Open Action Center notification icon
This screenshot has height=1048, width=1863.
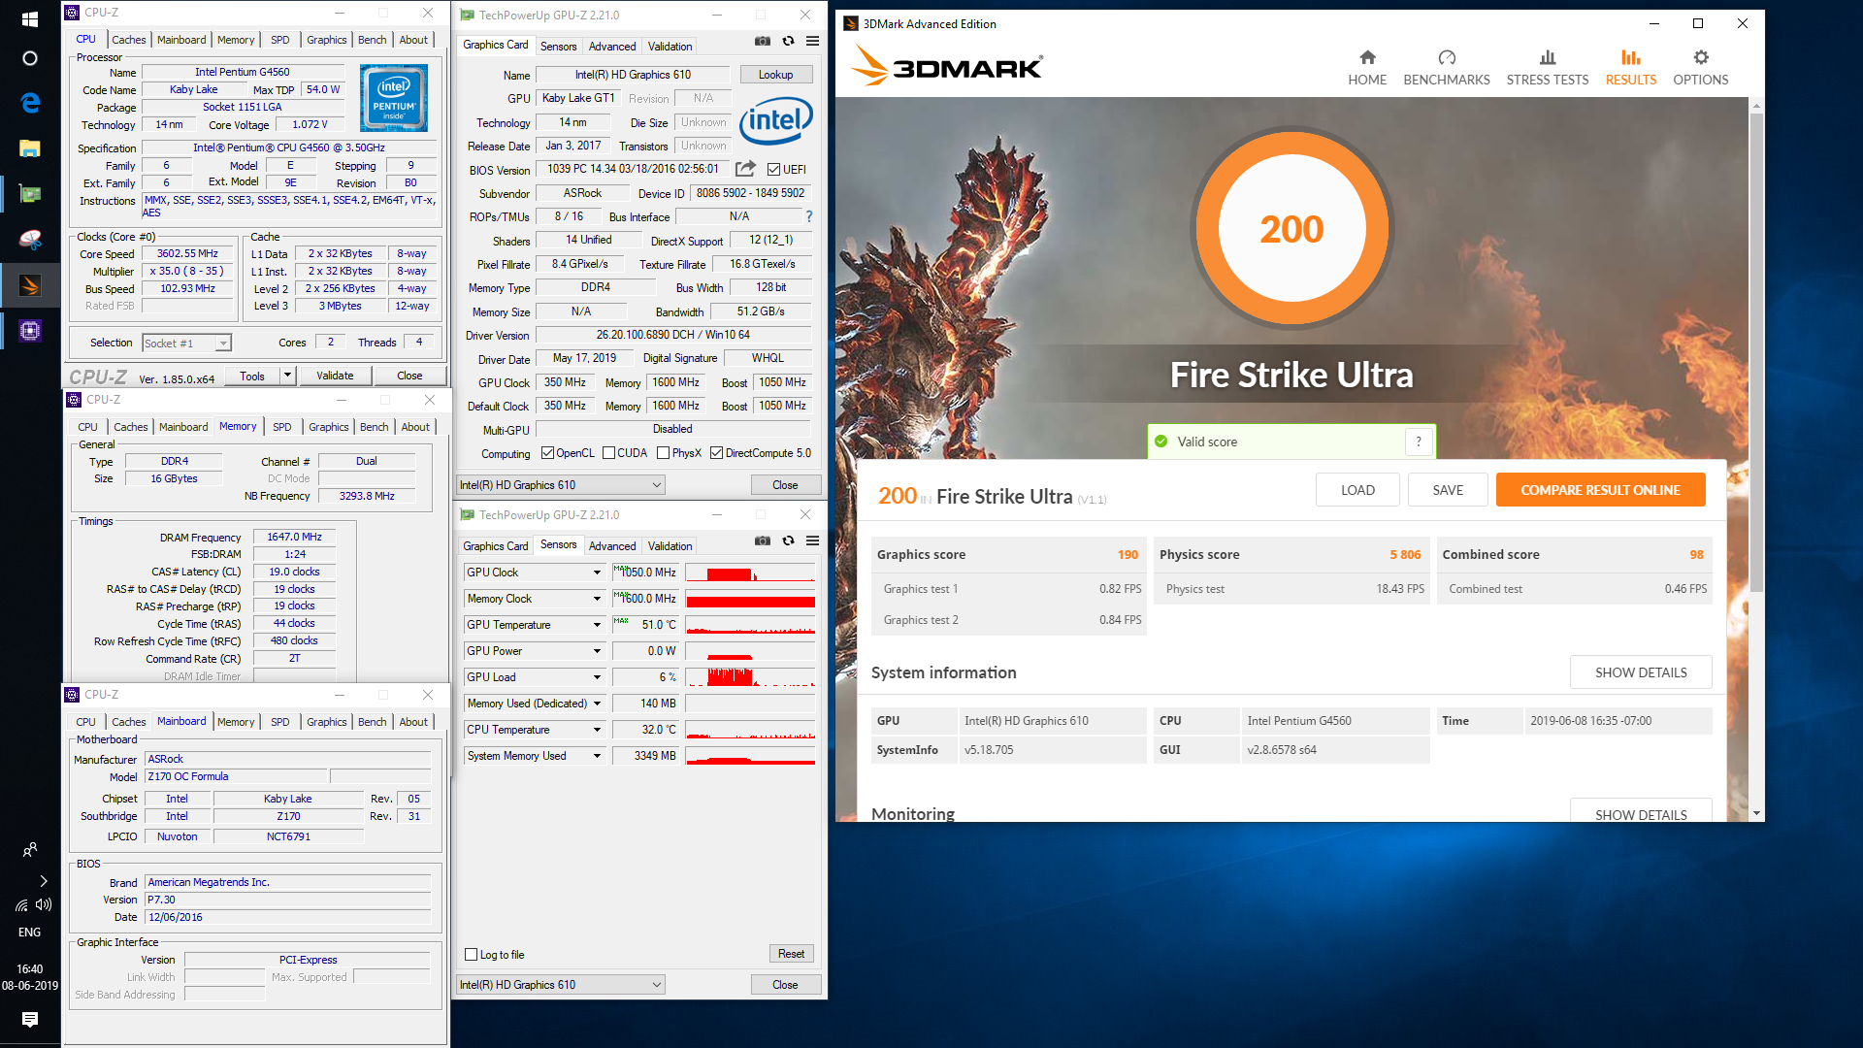click(x=30, y=1020)
